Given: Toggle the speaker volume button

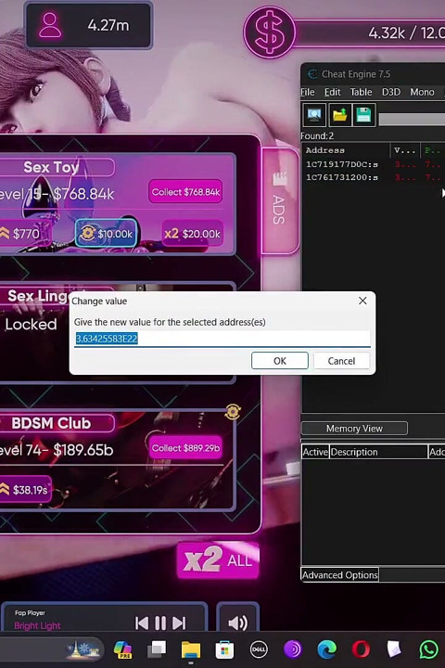Looking at the screenshot, I should [237, 623].
